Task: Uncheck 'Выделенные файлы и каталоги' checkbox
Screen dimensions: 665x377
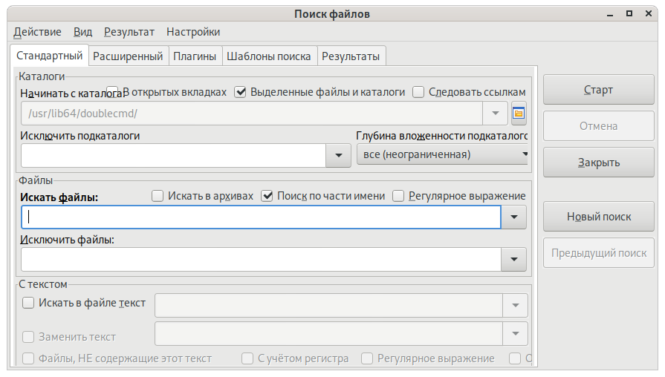Action: click(x=240, y=92)
